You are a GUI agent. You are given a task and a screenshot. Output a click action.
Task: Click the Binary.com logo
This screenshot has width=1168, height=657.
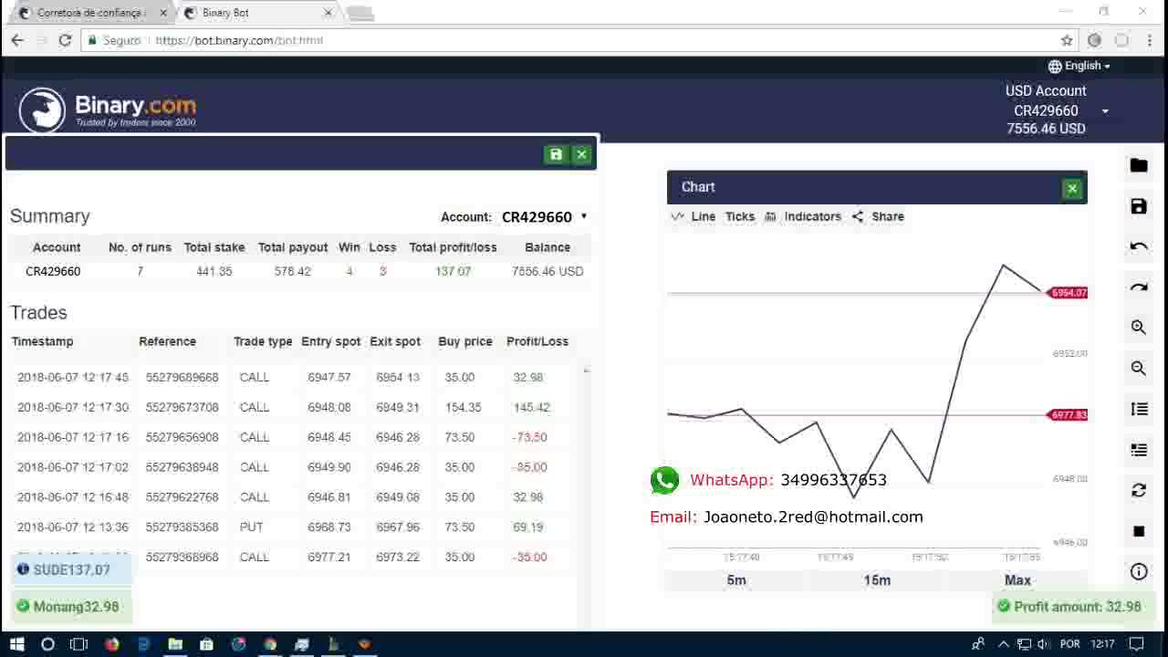point(108,109)
